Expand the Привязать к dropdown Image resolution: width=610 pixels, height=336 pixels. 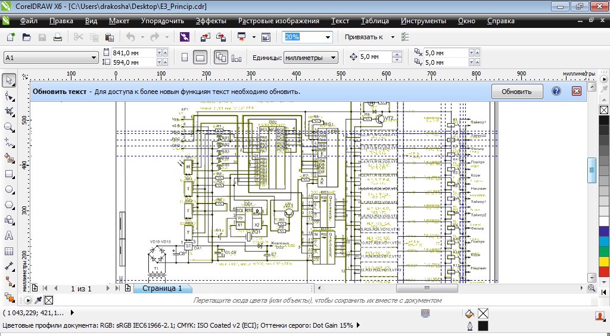click(393, 37)
